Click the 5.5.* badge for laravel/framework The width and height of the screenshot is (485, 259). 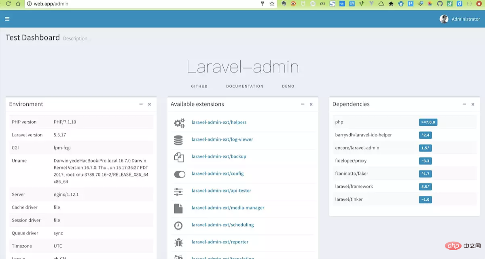(425, 187)
